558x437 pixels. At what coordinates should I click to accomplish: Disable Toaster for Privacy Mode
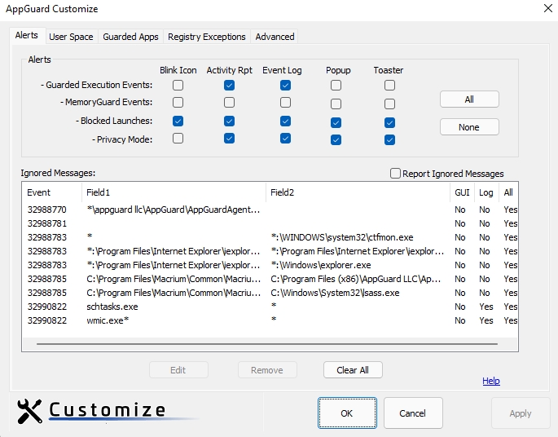pos(389,140)
